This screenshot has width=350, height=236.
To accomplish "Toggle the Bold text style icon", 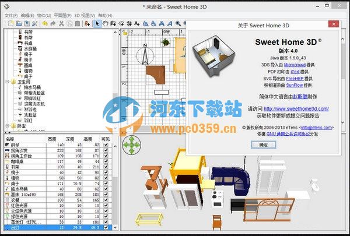I will point(162,23).
